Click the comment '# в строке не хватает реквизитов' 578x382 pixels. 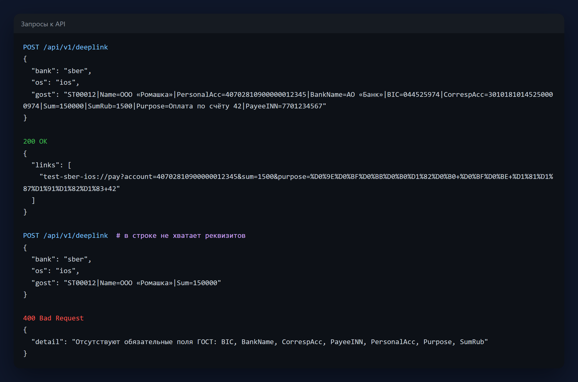pyautogui.click(x=181, y=235)
